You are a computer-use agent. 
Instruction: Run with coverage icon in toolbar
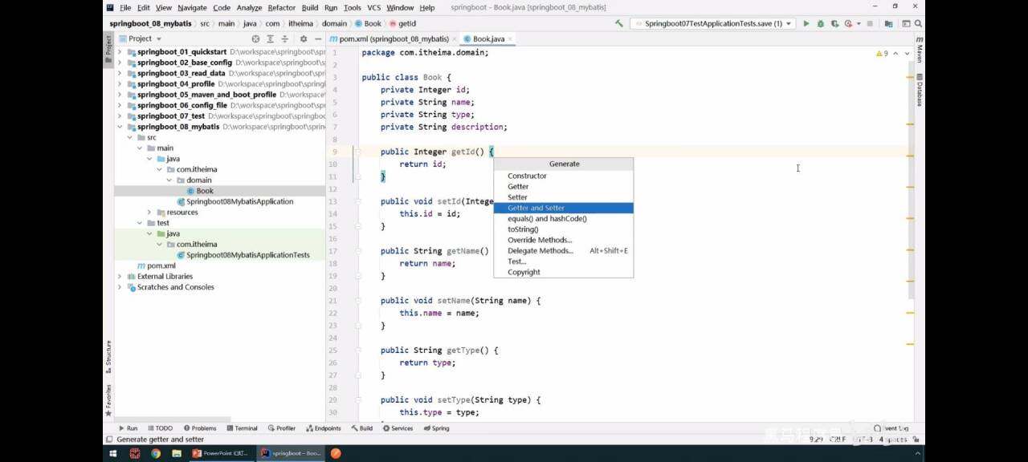click(834, 23)
